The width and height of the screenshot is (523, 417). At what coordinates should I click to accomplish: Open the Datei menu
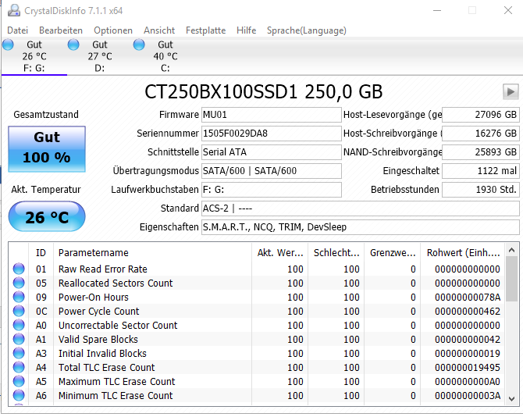point(17,30)
